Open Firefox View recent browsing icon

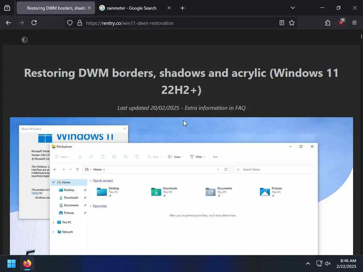tap(7, 8)
